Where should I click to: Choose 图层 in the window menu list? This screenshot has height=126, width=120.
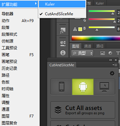(x=19, y=116)
